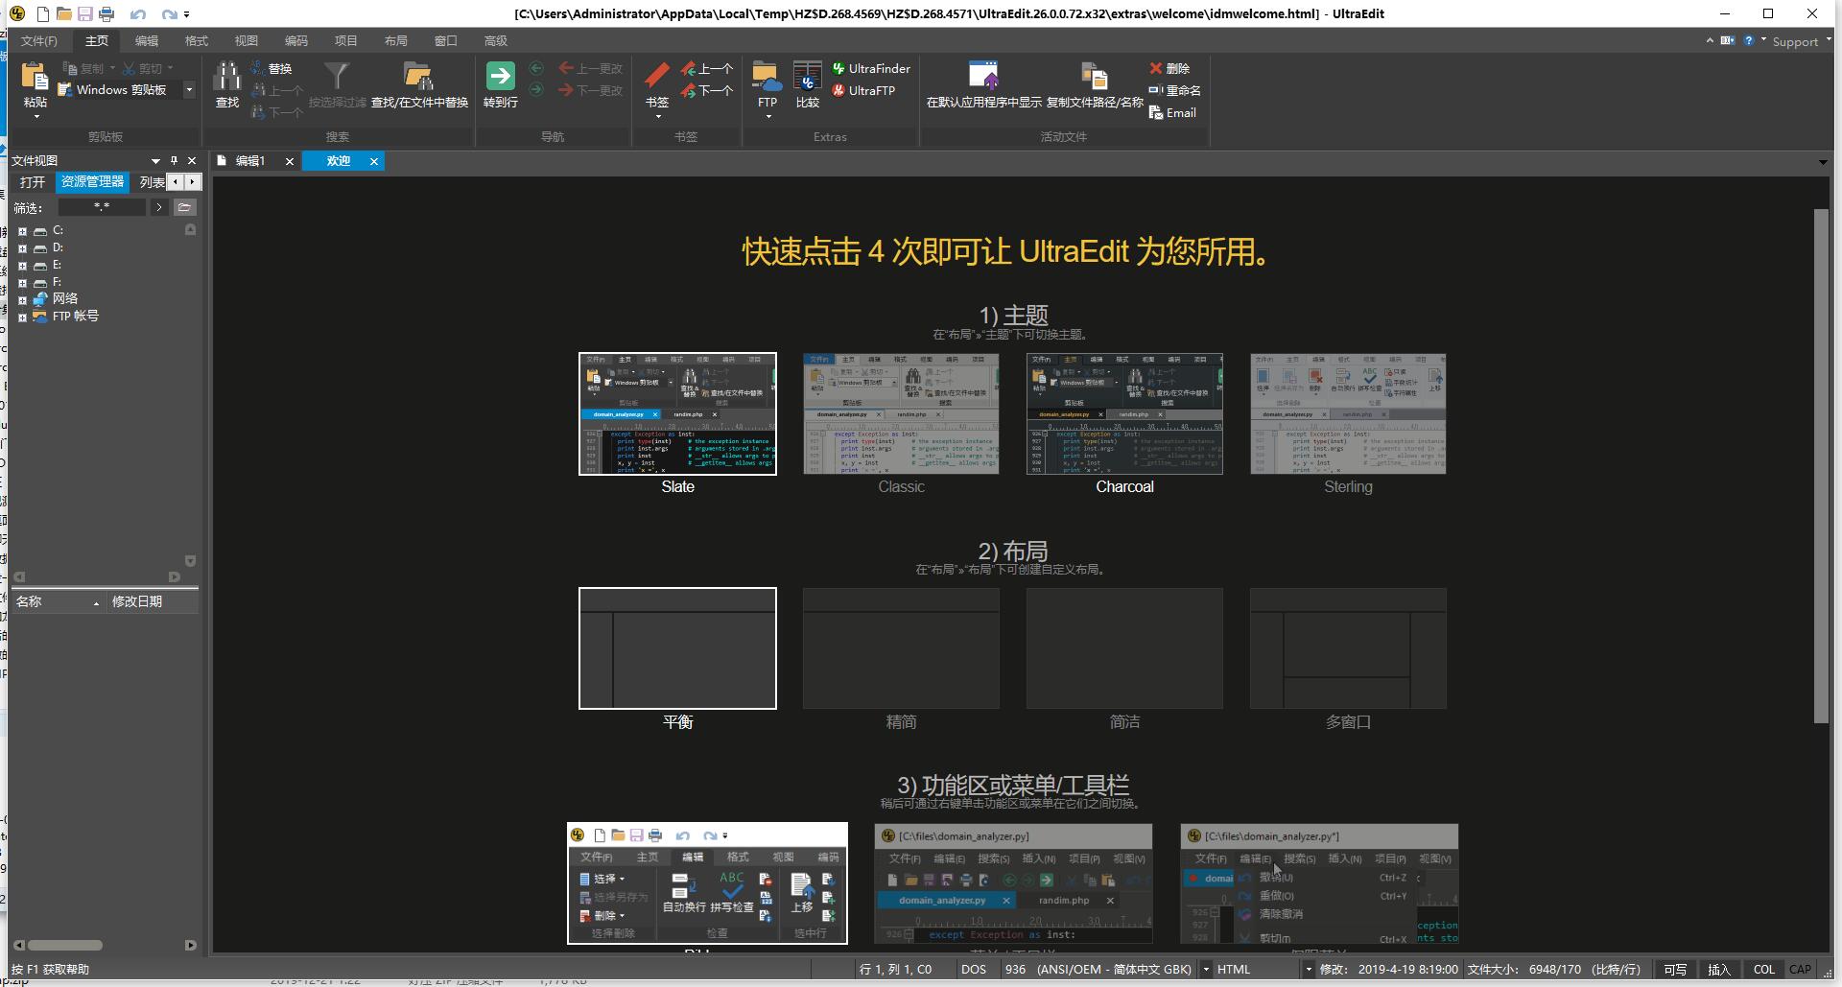Click the Redo arrow in quick access toolbar
Image resolution: width=1842 pixels, height=987 pixels.
[x=170, y=13]
